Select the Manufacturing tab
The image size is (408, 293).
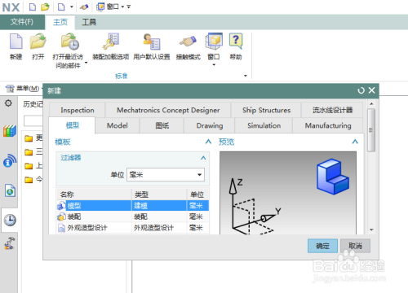328,125
